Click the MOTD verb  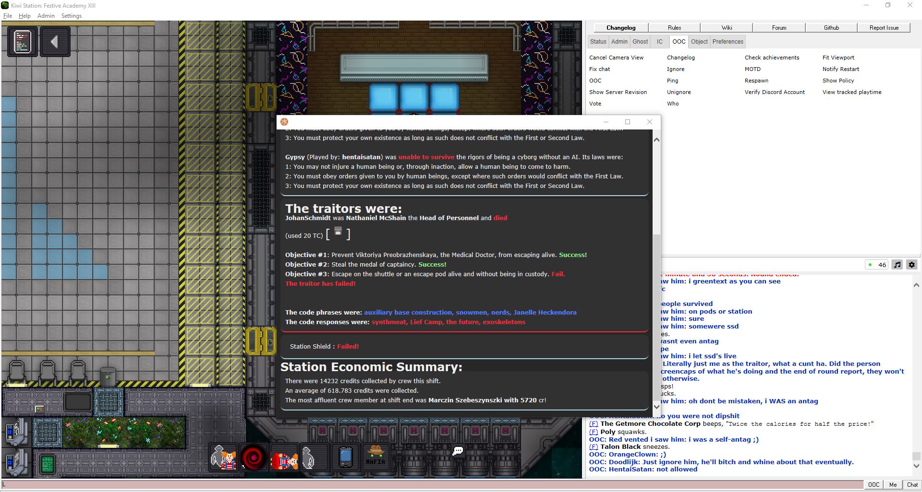(752, 69)
